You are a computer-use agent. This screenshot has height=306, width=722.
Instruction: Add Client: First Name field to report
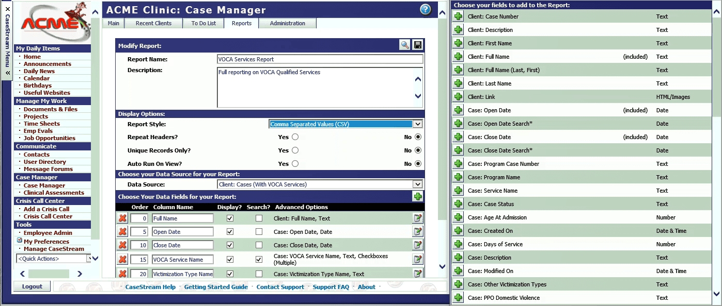tap(458, 43)
